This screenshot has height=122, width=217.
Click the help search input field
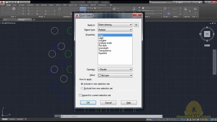point(161,2)
